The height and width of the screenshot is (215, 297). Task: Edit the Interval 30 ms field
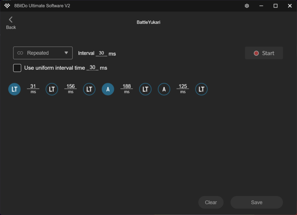coord(101,53)
